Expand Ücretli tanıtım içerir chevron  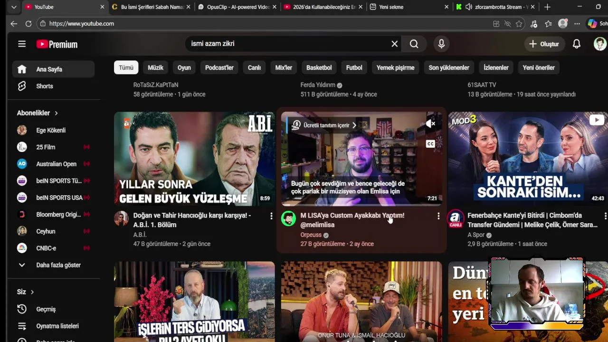point(354,125)
